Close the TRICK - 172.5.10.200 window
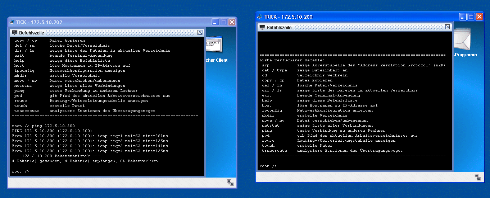490x198 pixels. (x=479, y=17)
